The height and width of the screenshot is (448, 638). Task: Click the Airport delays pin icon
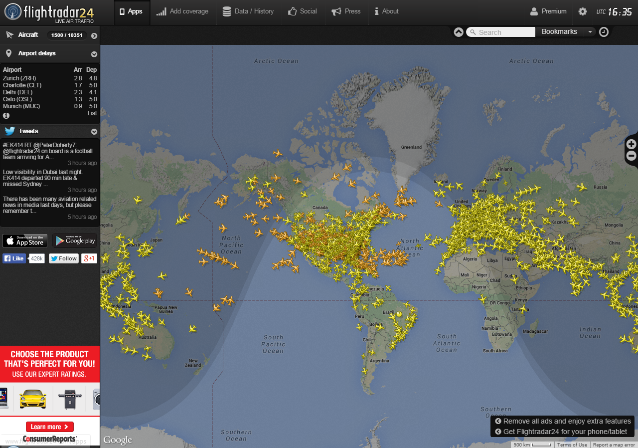pyautogui.click(x=9, y=53)
